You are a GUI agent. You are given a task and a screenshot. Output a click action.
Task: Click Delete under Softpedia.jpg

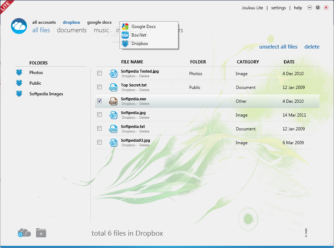pos(144,118)
